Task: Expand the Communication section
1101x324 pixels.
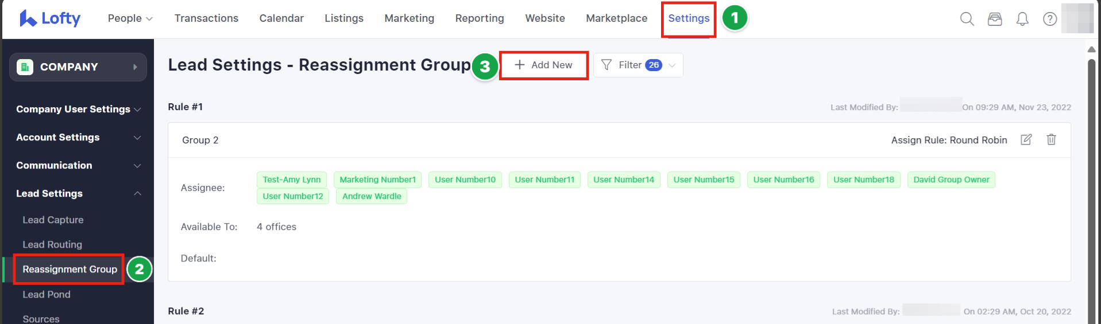Action: [78, 165]
